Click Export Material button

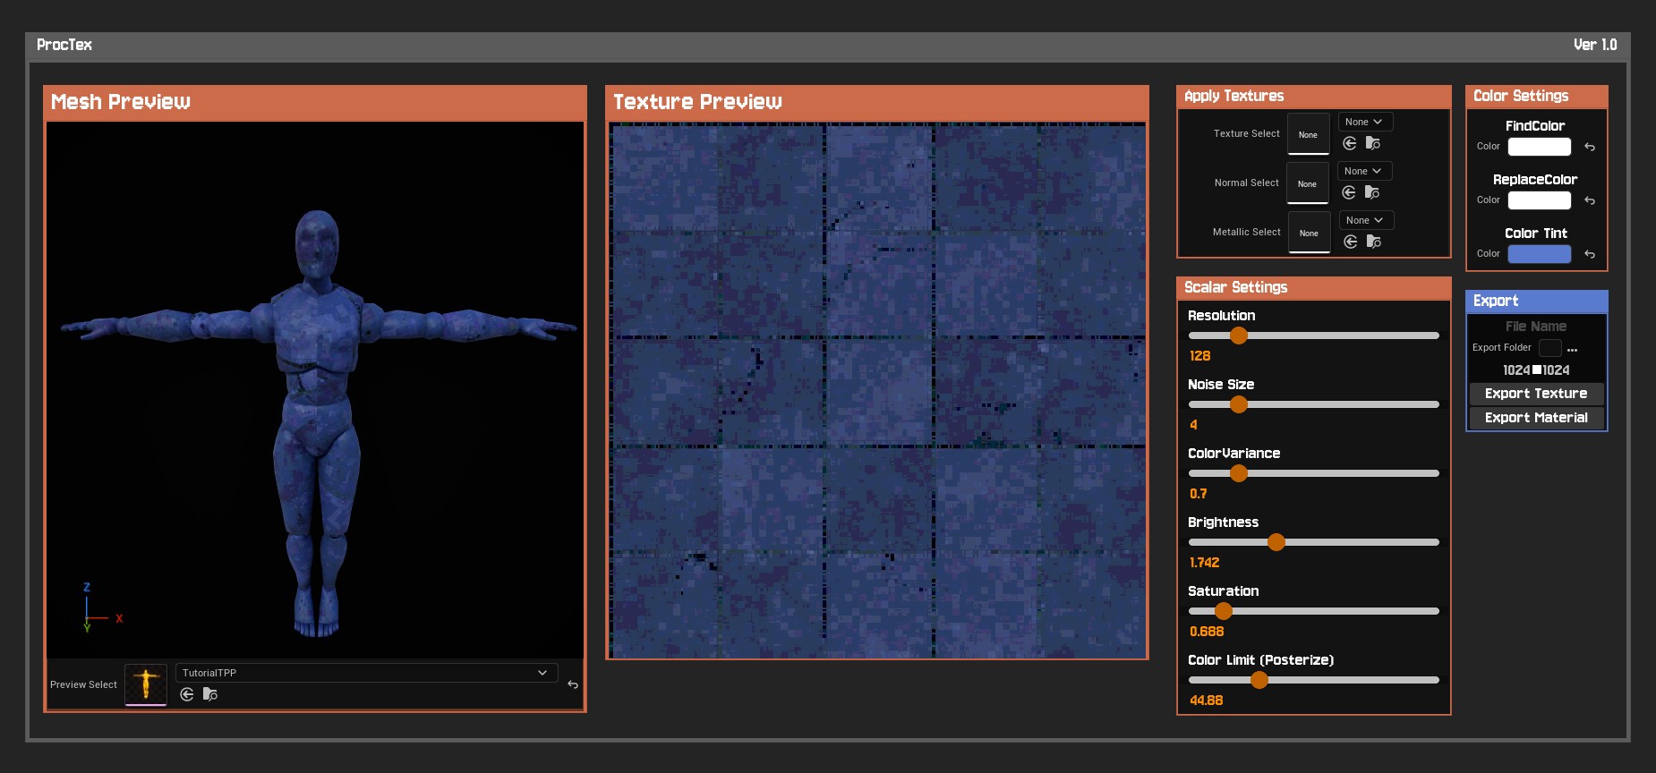point(1536,418)
